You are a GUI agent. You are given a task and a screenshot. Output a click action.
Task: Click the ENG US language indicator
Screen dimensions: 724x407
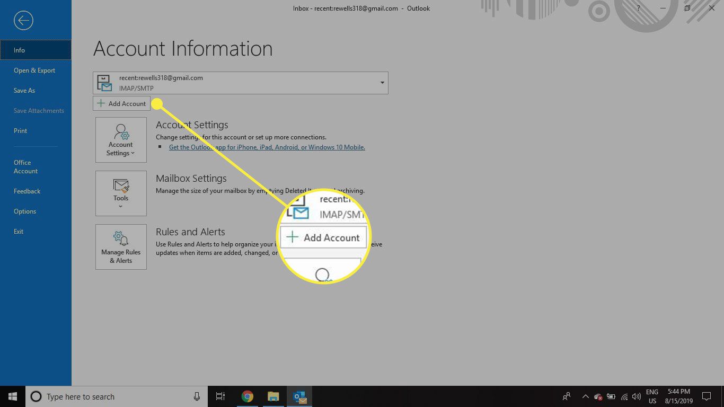click(x=652, y=396)
